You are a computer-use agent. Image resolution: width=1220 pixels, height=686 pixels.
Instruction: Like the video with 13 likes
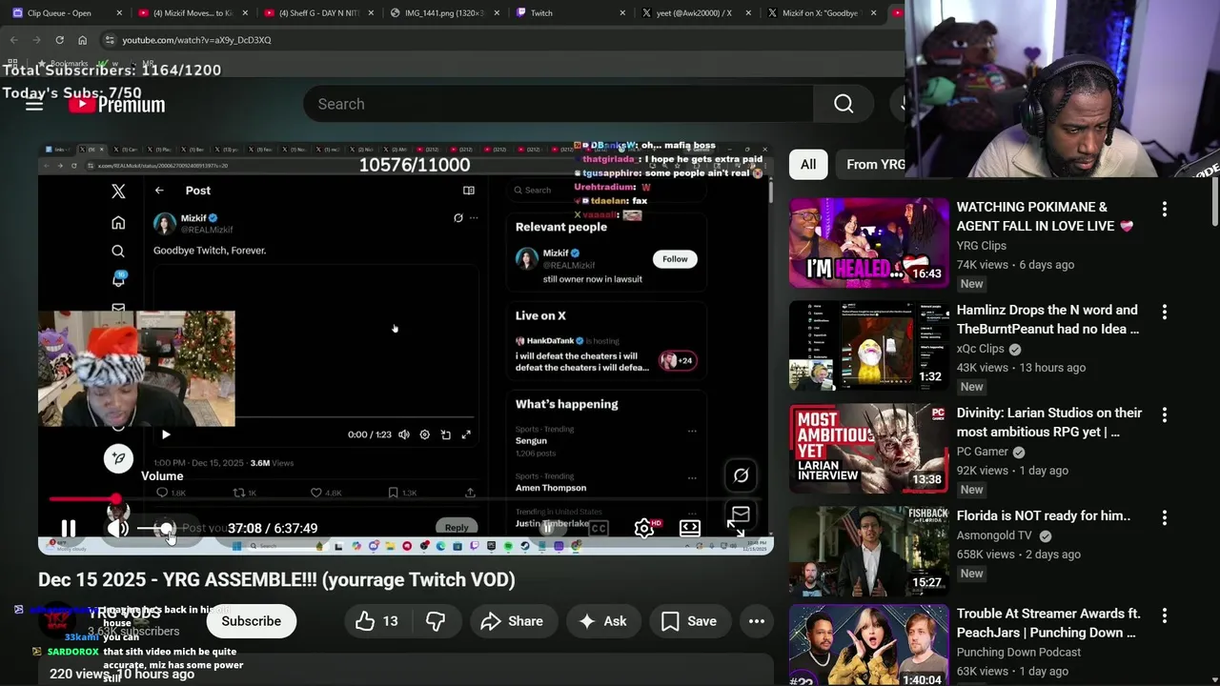point(377,621)
